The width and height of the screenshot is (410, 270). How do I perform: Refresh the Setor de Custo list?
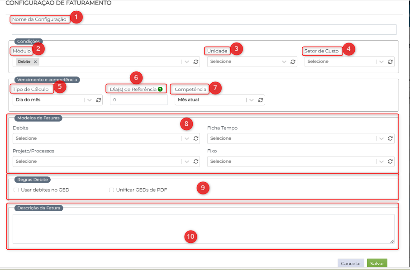point(390,62)
